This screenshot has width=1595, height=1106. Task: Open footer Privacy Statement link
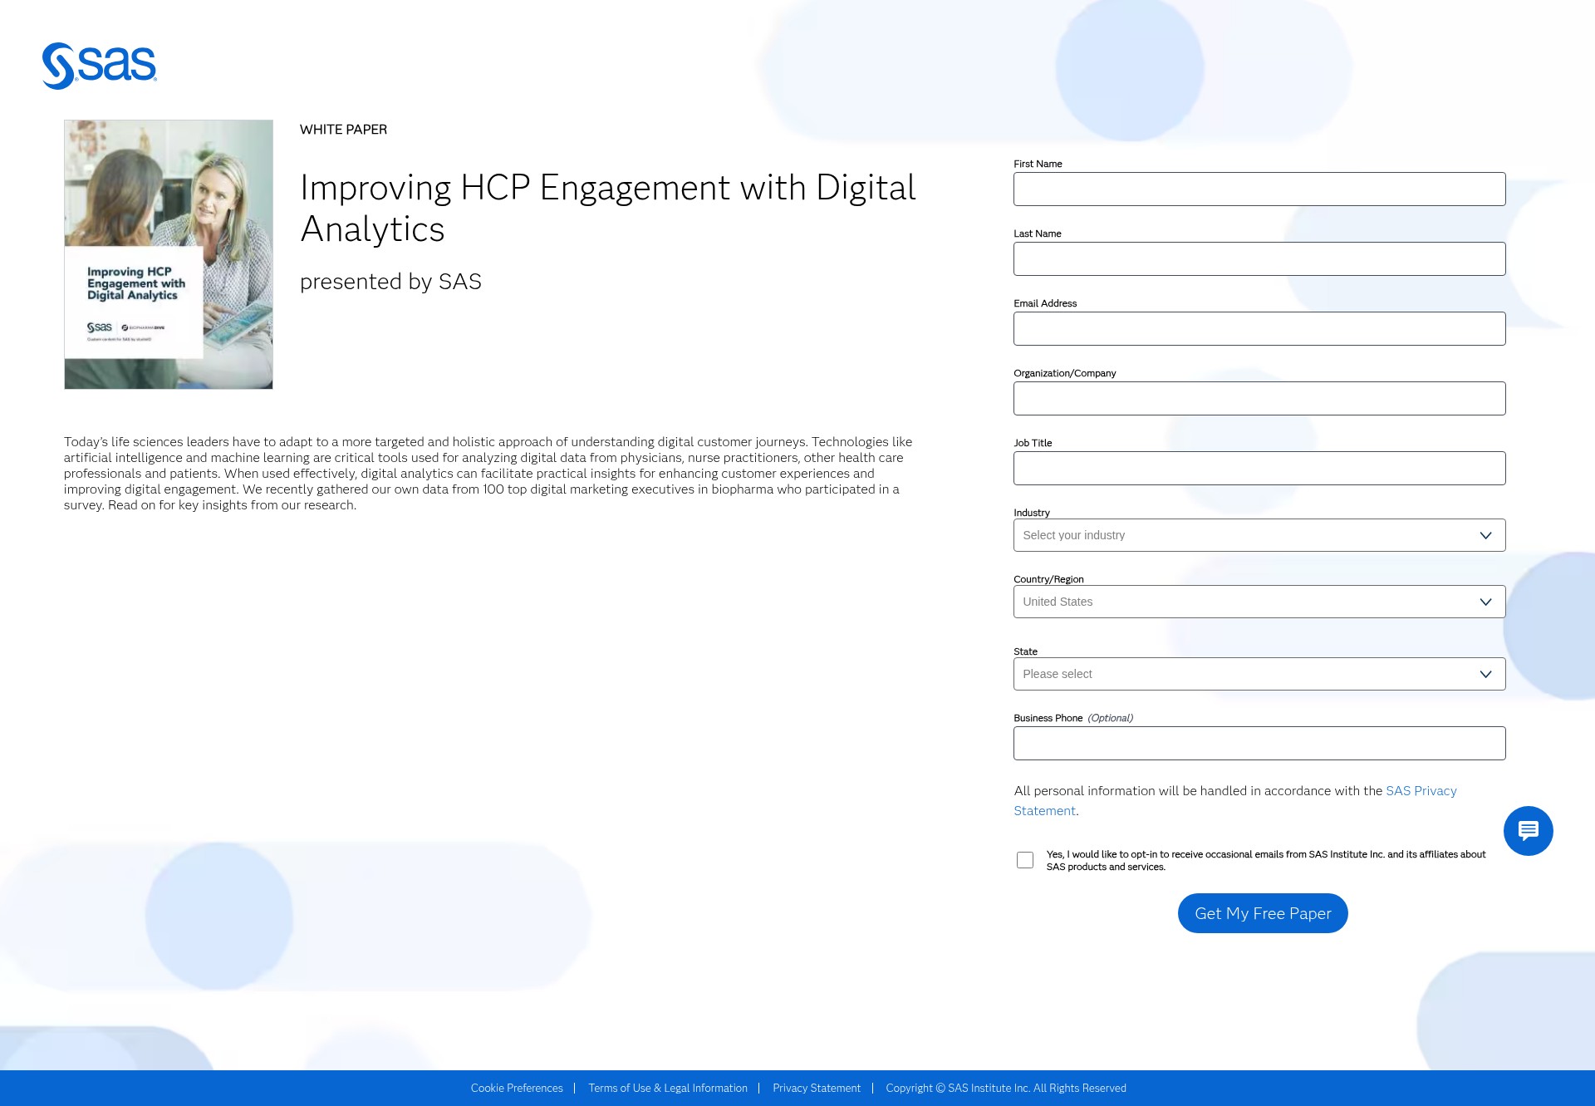coord(817,1089)
